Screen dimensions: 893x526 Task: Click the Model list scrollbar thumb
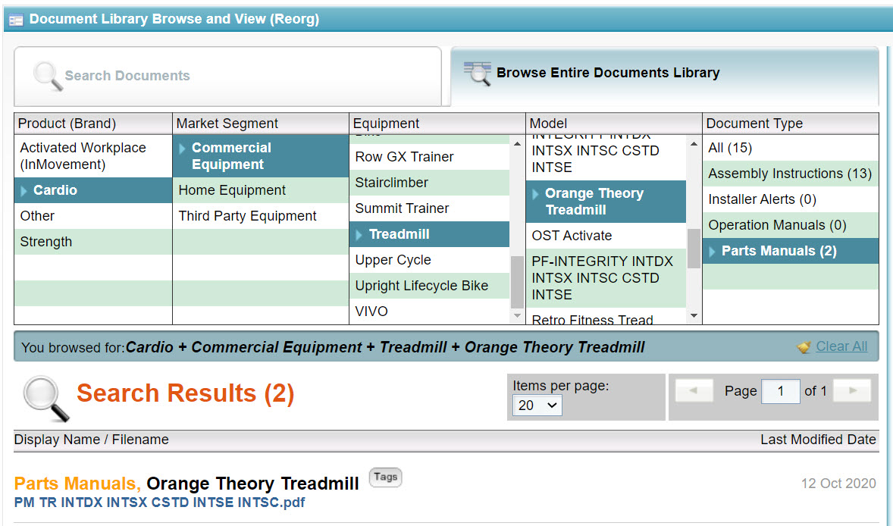click(694, 248)
